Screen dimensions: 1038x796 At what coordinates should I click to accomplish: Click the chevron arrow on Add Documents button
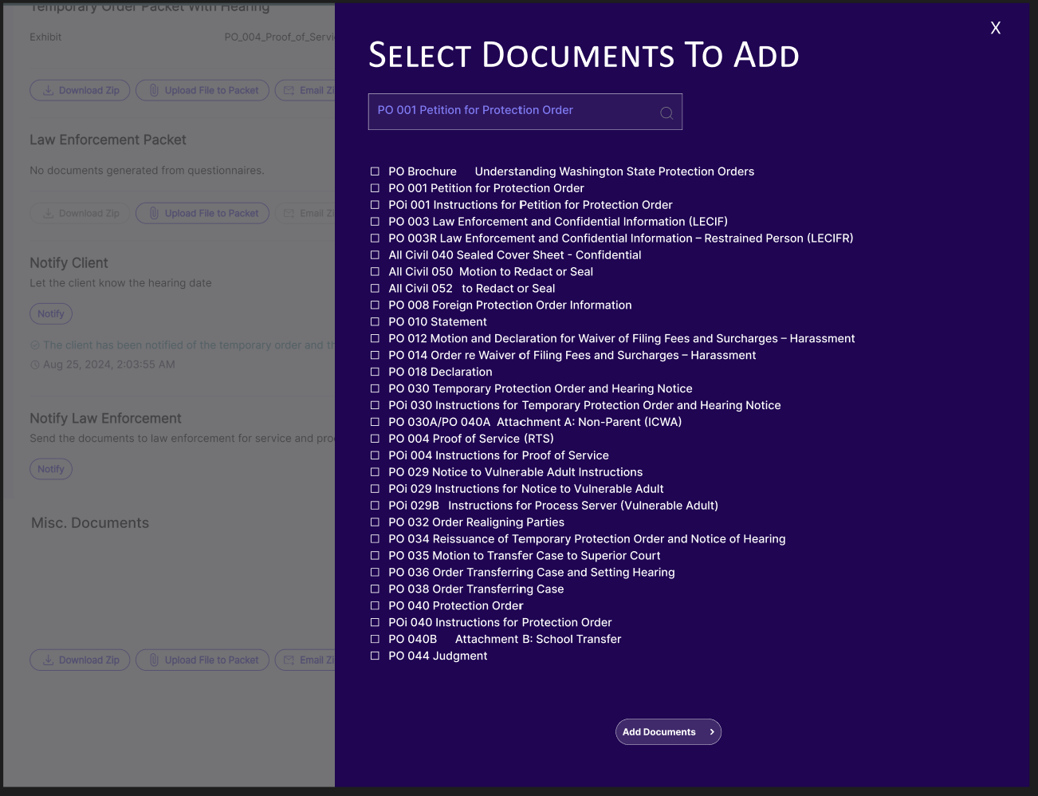(x=712, y=731)
